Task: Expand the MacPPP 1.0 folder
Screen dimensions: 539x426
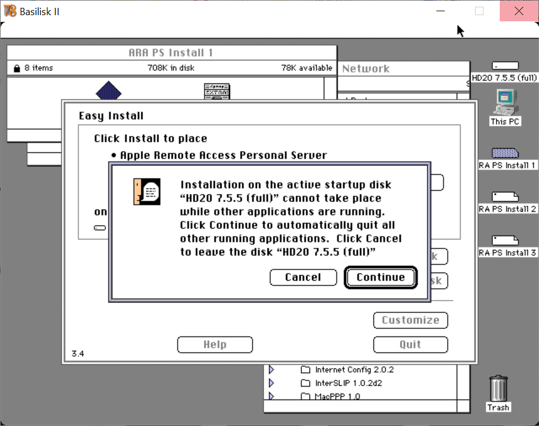Action: point(271,396)
